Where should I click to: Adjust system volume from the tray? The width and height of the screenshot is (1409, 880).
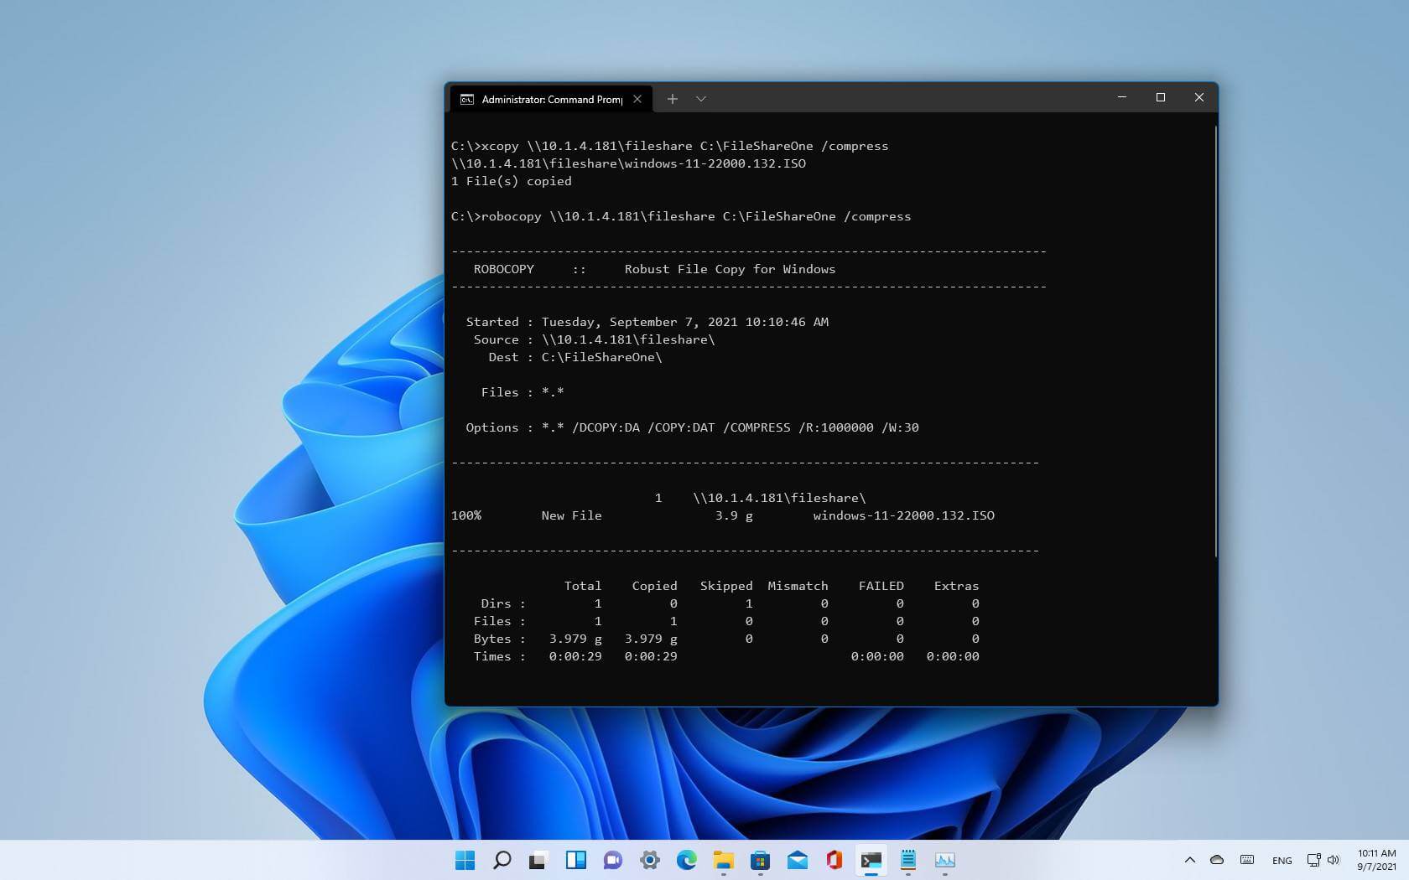pyautogui.click(x=1334, y=860)
